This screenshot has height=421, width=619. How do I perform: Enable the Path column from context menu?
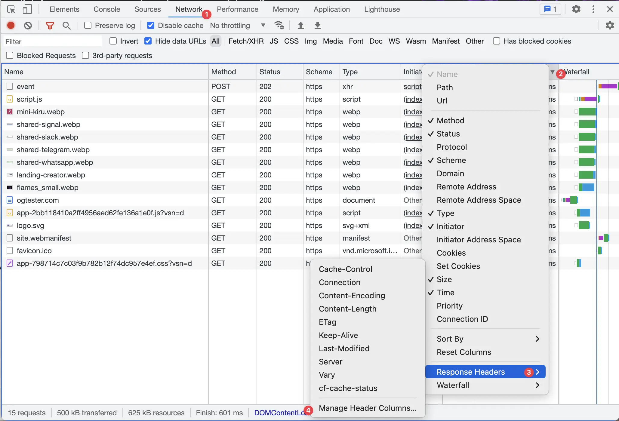(445, 87)
